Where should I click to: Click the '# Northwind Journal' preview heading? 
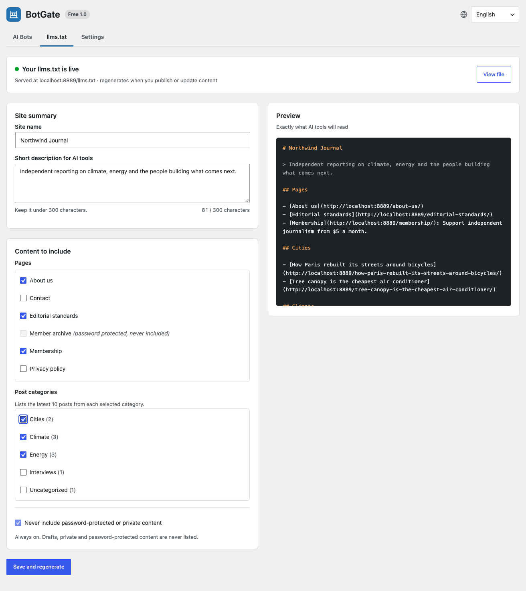(x=312, y=148)
